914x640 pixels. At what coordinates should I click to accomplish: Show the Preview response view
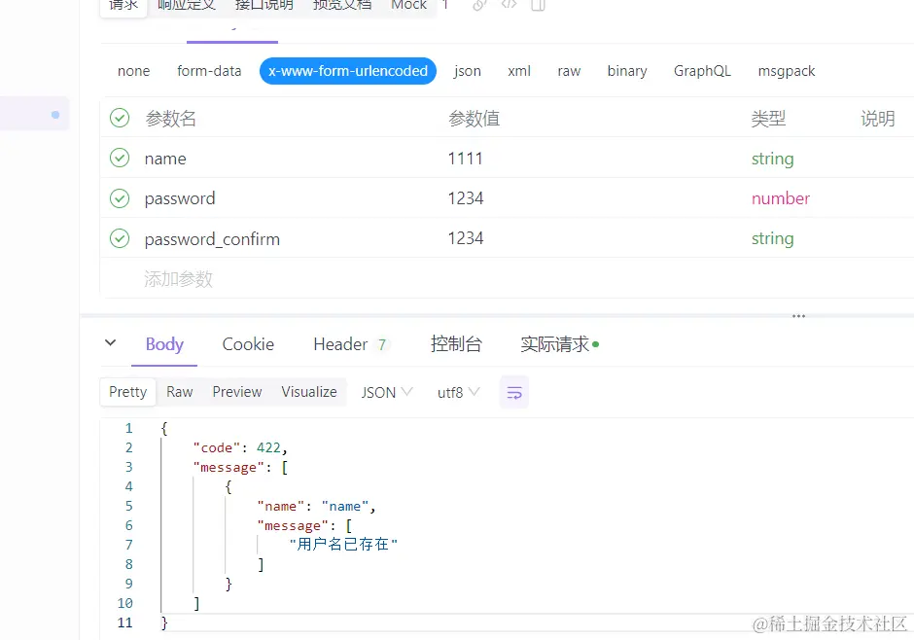(237, 392)
